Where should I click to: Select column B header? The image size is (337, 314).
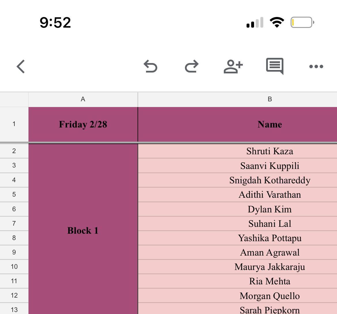click(270, 99)
